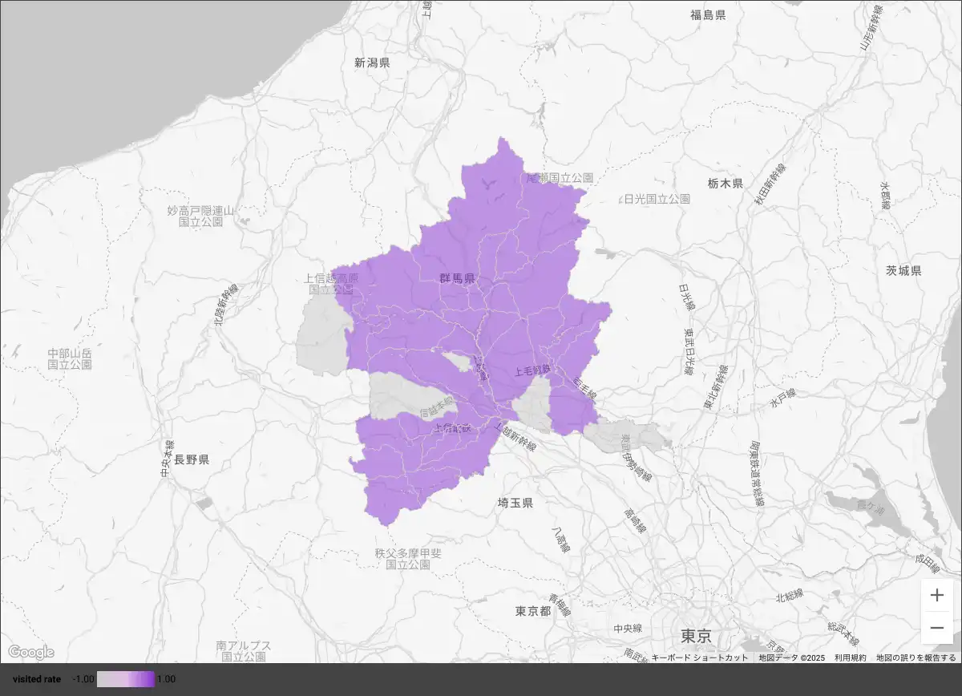Open the keyboard shortcuts (キーボード ショートカット) link
962x696 pixels.
pos(699,658)
